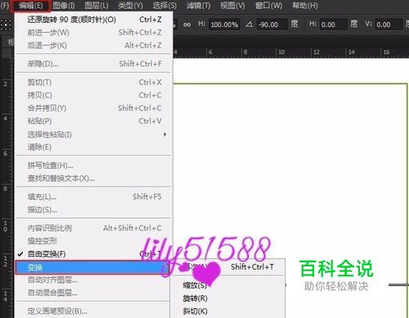The image size is (409, 318).
Task: Edit horizontal skew H: 0.00 field
Action: click(333, 25)
